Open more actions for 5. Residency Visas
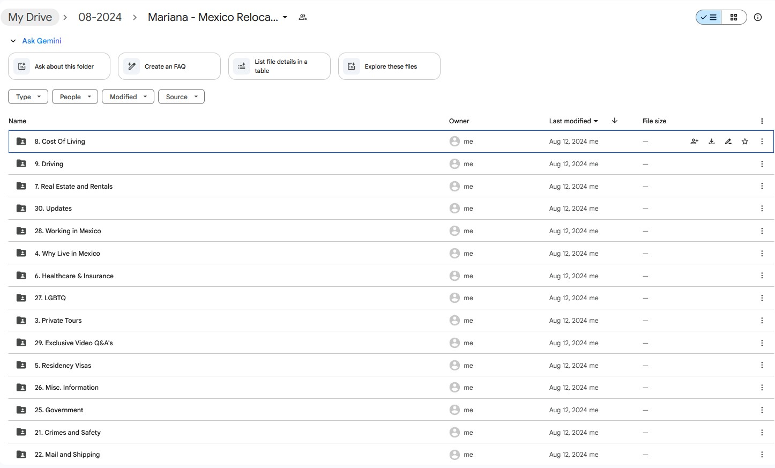775x468 pixels. (762, 365)
